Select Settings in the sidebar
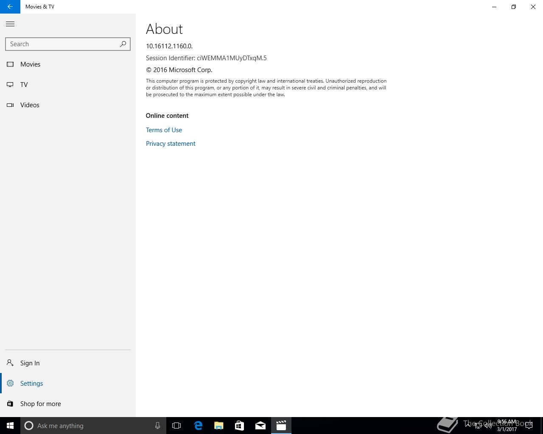 point(68,384)
